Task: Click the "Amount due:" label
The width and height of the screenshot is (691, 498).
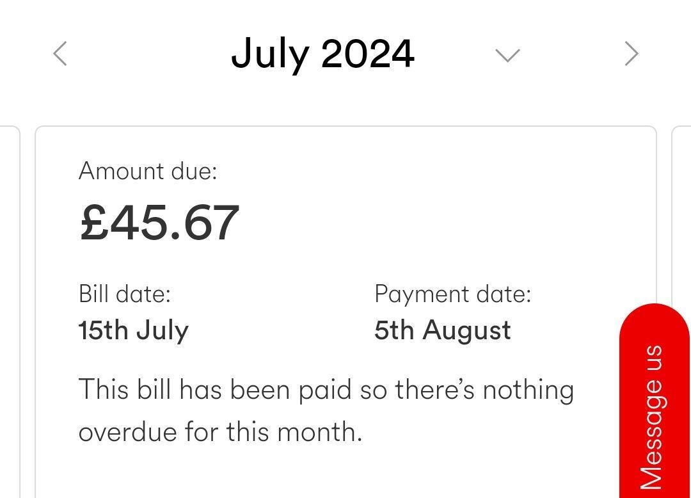Action: pyautogui.click(x=148, y=171)
